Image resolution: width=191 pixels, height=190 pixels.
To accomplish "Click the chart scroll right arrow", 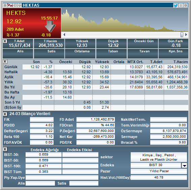I will 186,35.
